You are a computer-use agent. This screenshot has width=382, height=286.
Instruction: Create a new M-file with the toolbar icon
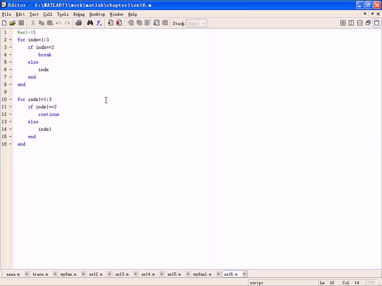pos(4,23)
